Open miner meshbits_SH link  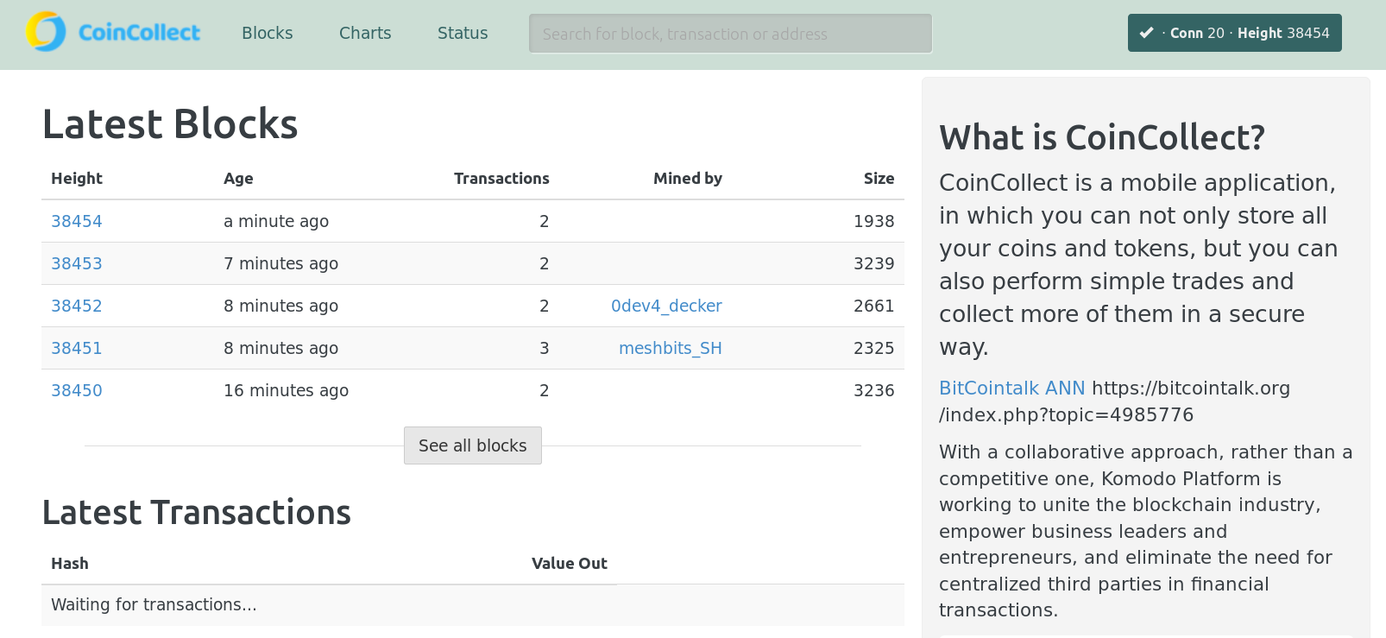click(671, 348)
